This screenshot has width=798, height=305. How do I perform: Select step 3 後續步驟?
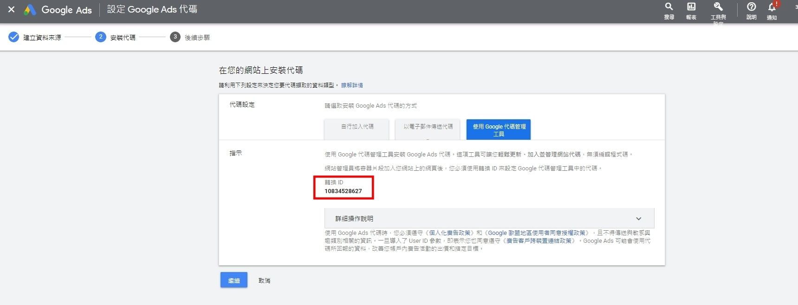pos(190,37)
